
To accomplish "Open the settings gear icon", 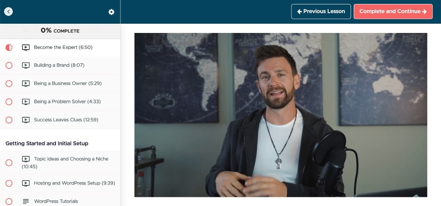I will [x=112, y=12].
